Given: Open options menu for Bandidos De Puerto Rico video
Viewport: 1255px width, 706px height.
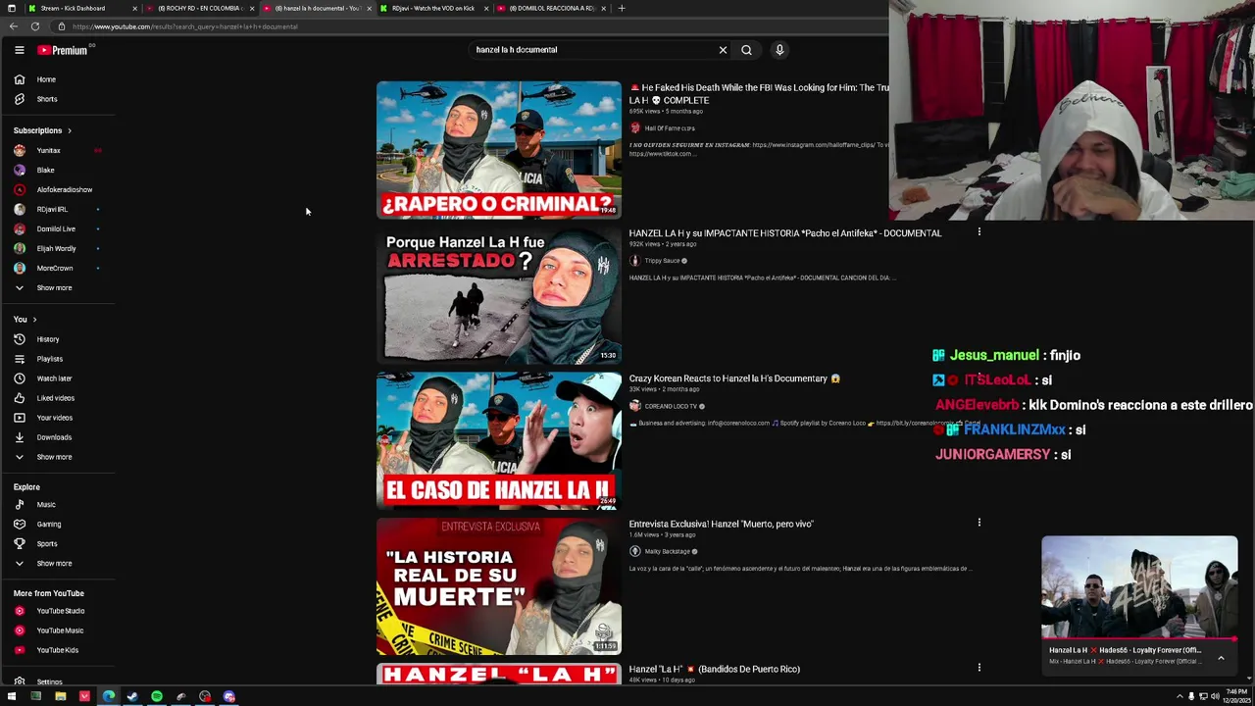Looking at the screenshot, I should click(979, 668).
